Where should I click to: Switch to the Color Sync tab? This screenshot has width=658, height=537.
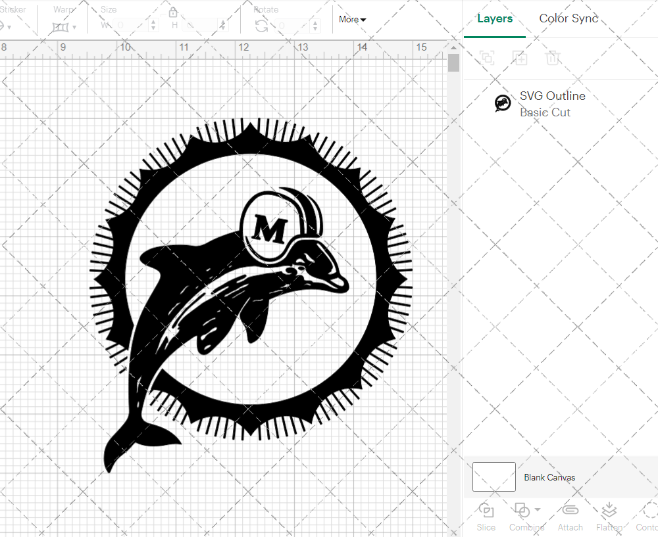(x=569, y=18)
